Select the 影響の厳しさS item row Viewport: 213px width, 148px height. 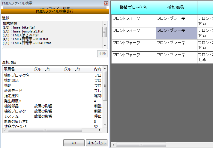pos(16,121)
